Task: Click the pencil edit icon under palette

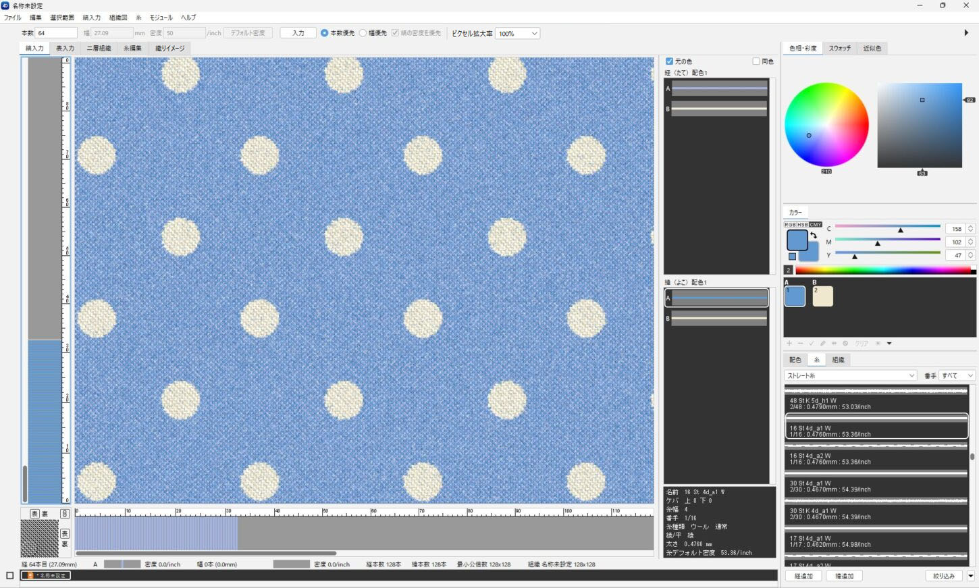Action: tap(822, 344)
